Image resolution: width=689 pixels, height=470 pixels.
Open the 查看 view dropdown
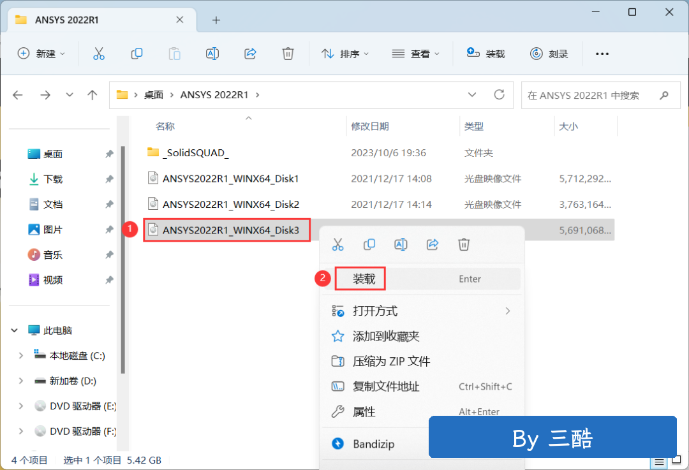415,54
